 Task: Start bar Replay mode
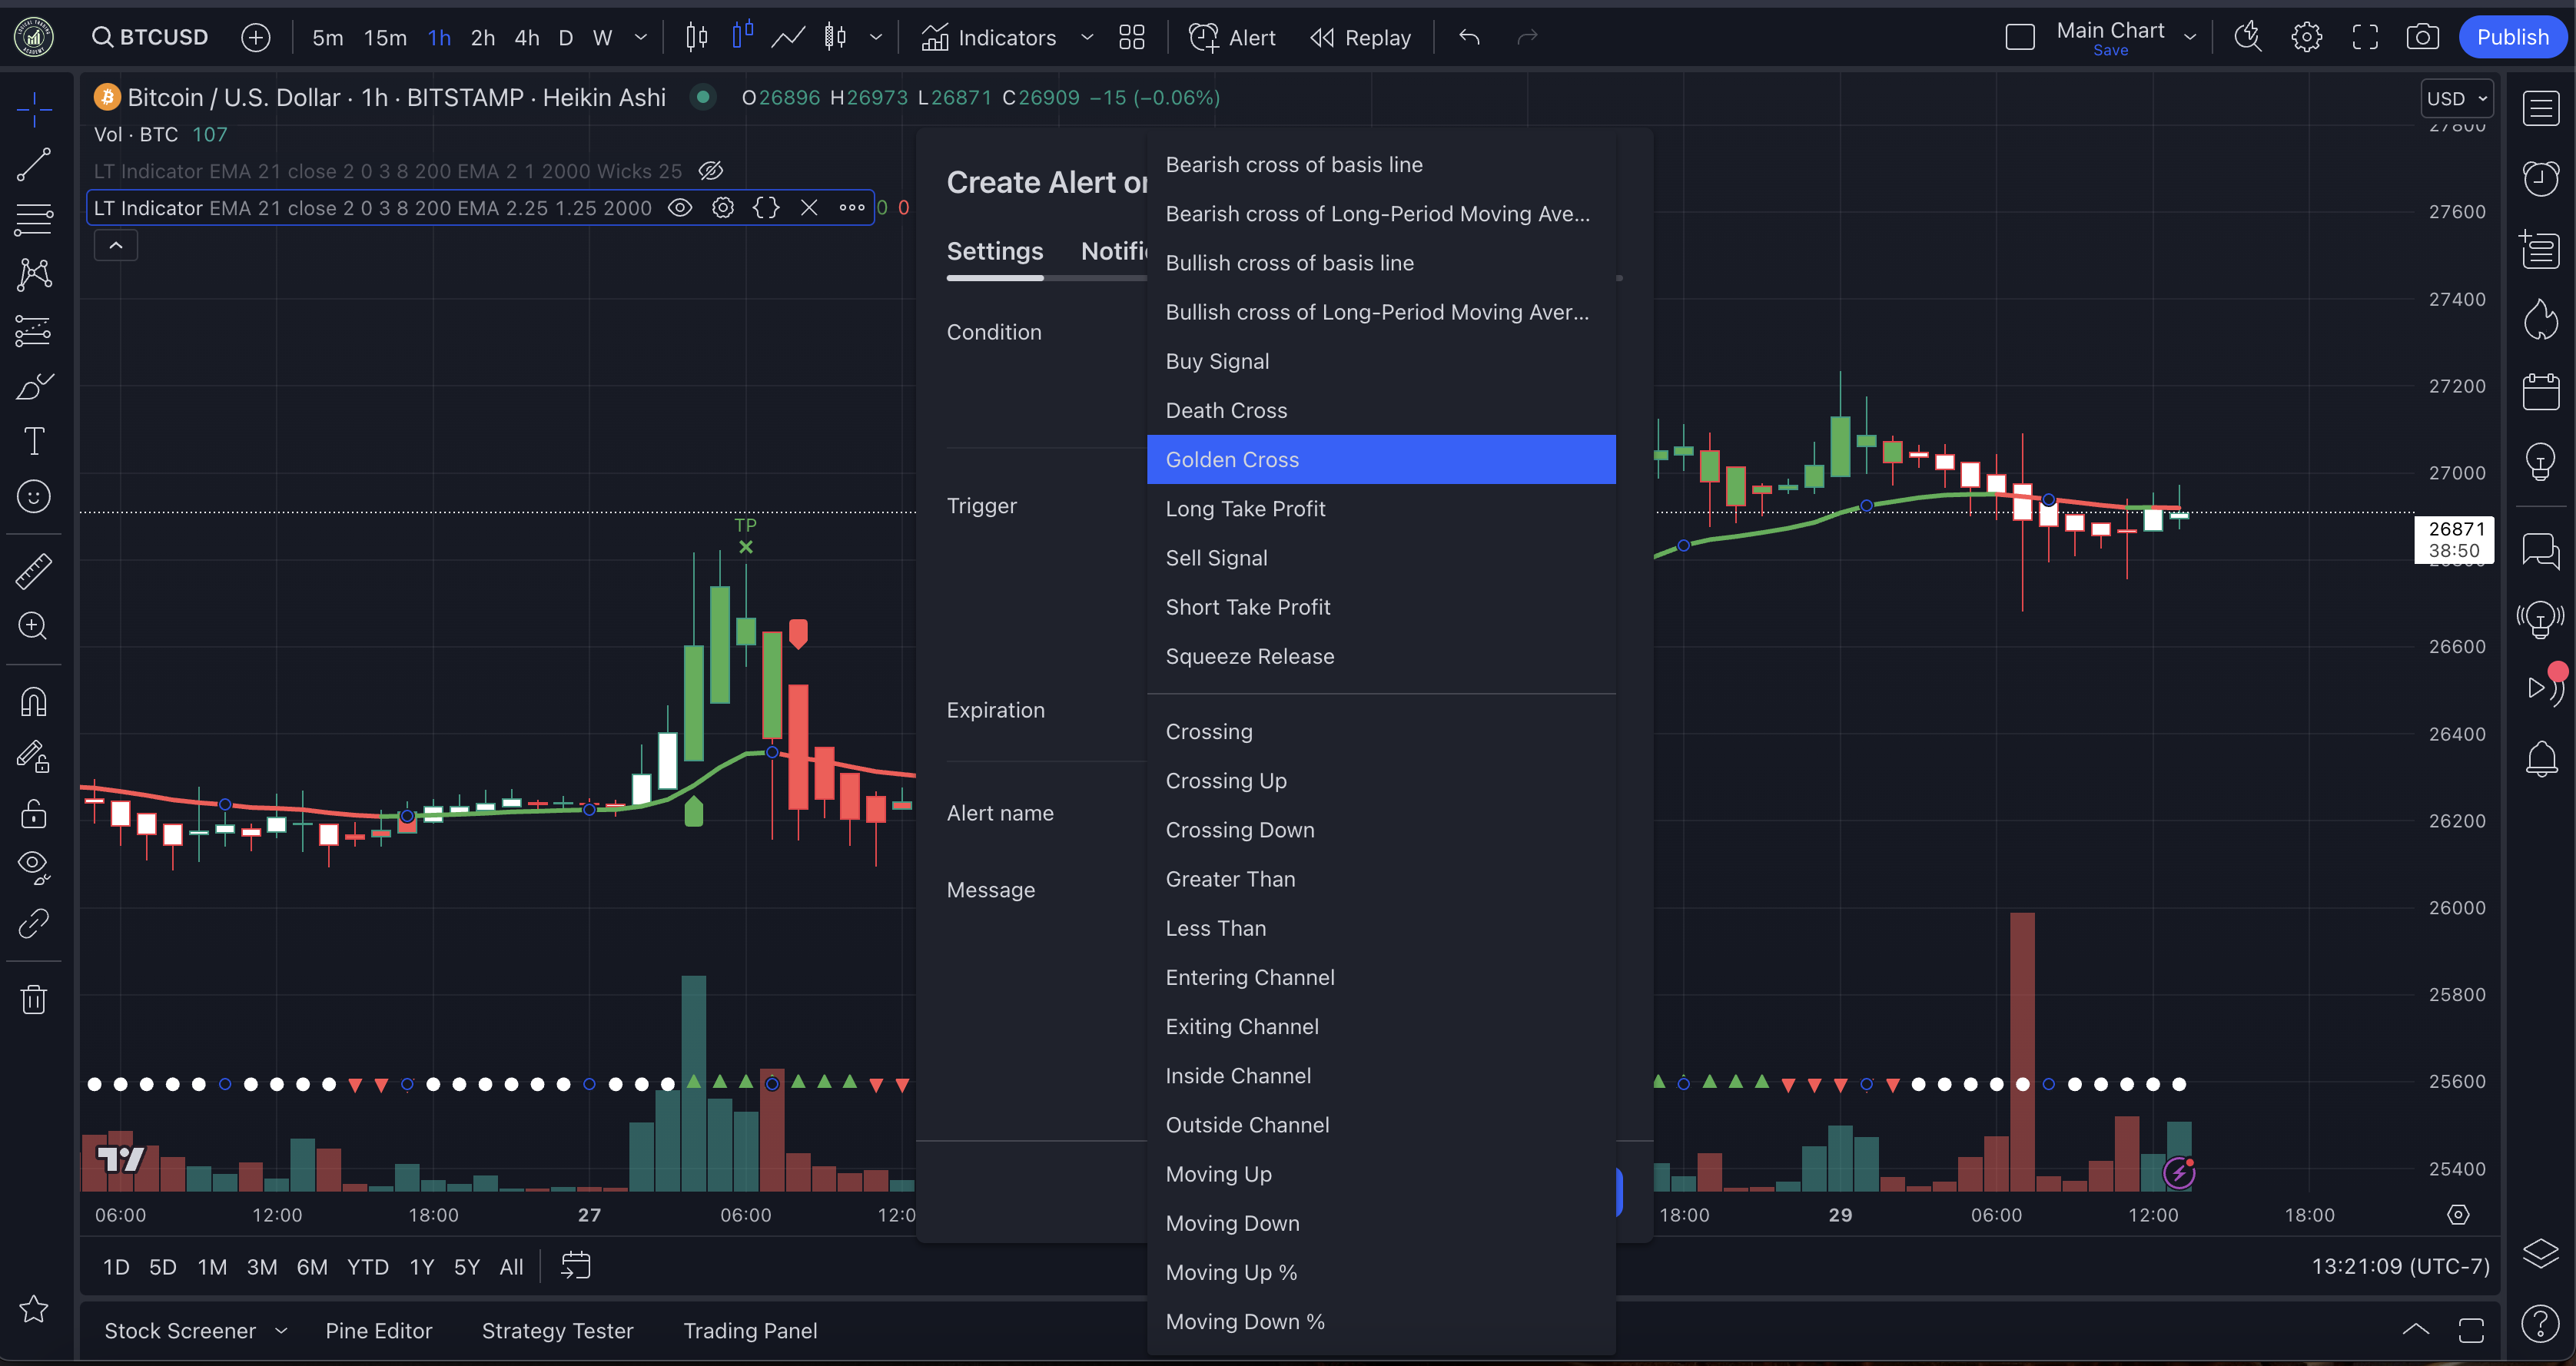coord(1360,37)
